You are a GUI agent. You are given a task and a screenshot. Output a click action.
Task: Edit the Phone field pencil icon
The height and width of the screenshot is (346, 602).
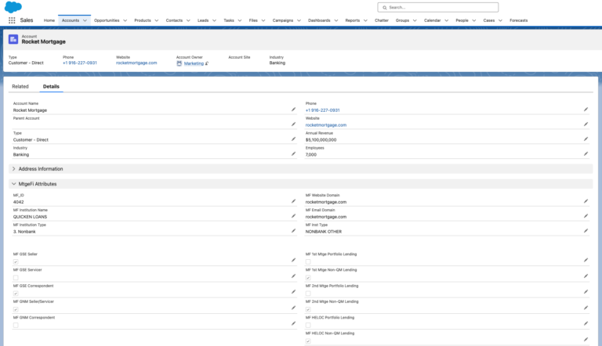tap(586, 110)
